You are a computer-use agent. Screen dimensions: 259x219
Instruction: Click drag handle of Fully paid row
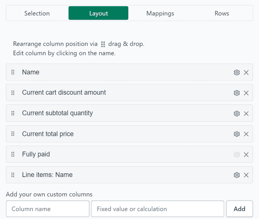[13, 154]
